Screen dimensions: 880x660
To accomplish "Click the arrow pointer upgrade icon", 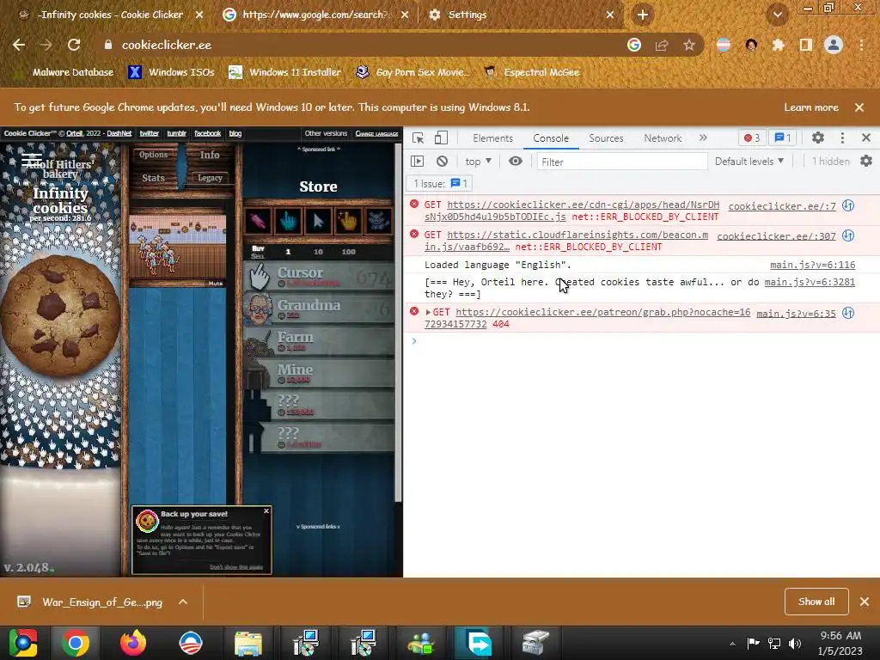I will click(x=318, y=221).
